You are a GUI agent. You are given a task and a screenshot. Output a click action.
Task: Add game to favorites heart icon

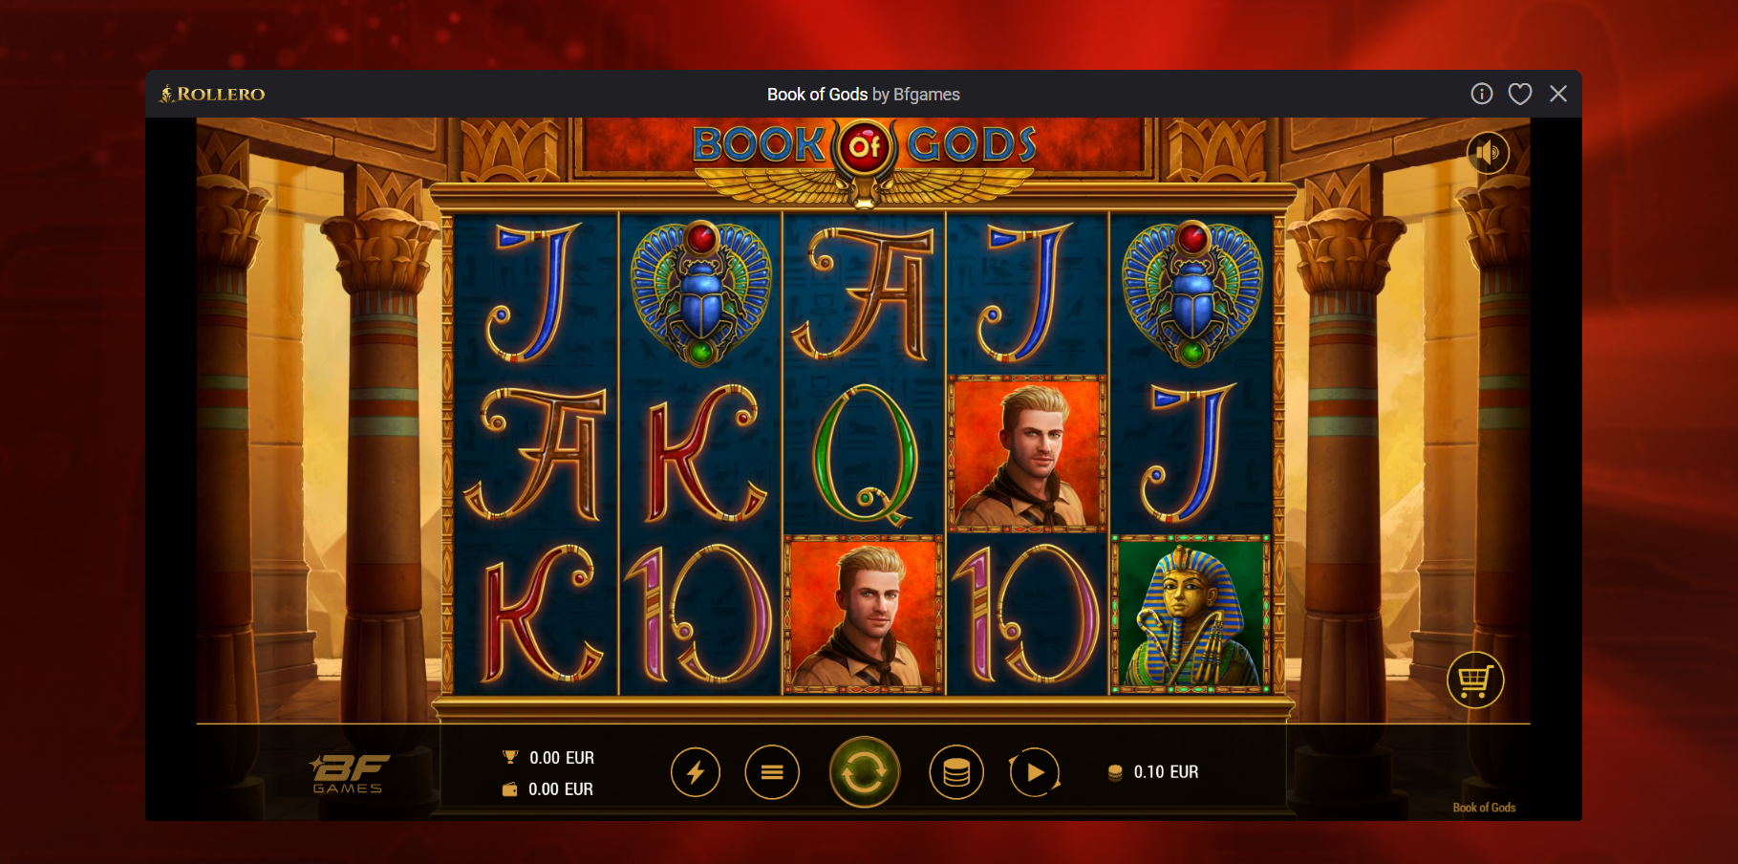(1520, 94)
